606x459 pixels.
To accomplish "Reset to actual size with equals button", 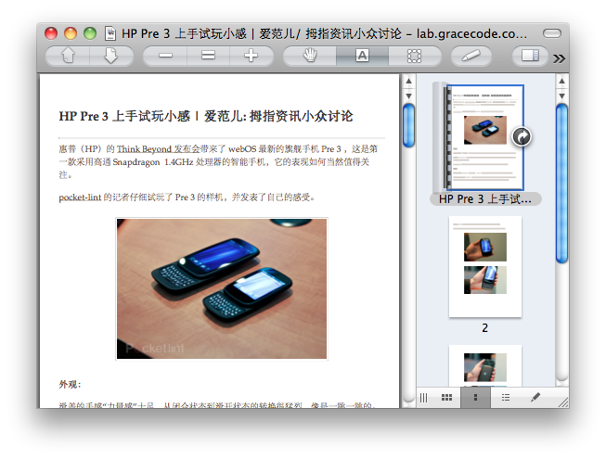I will (x=208, y=56).
